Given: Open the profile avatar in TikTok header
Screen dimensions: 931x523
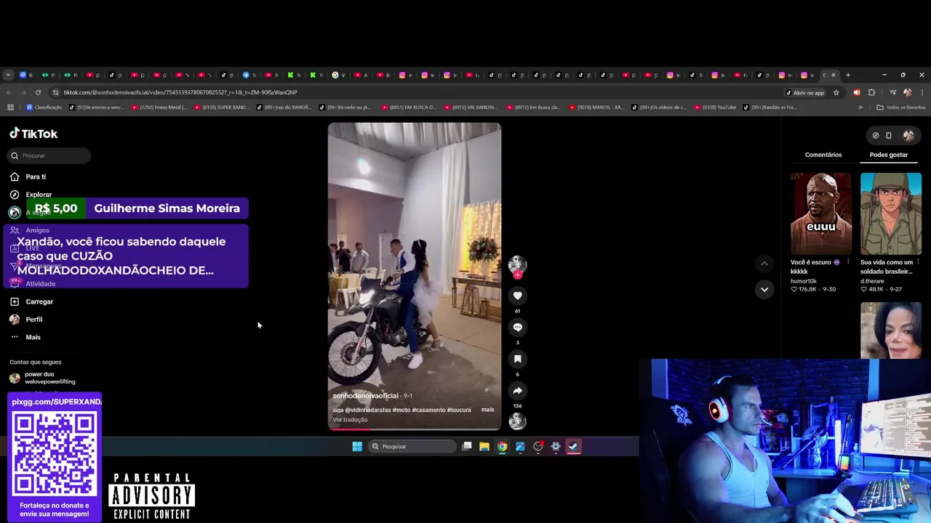Looking at the screenshot, I should 908,135.
